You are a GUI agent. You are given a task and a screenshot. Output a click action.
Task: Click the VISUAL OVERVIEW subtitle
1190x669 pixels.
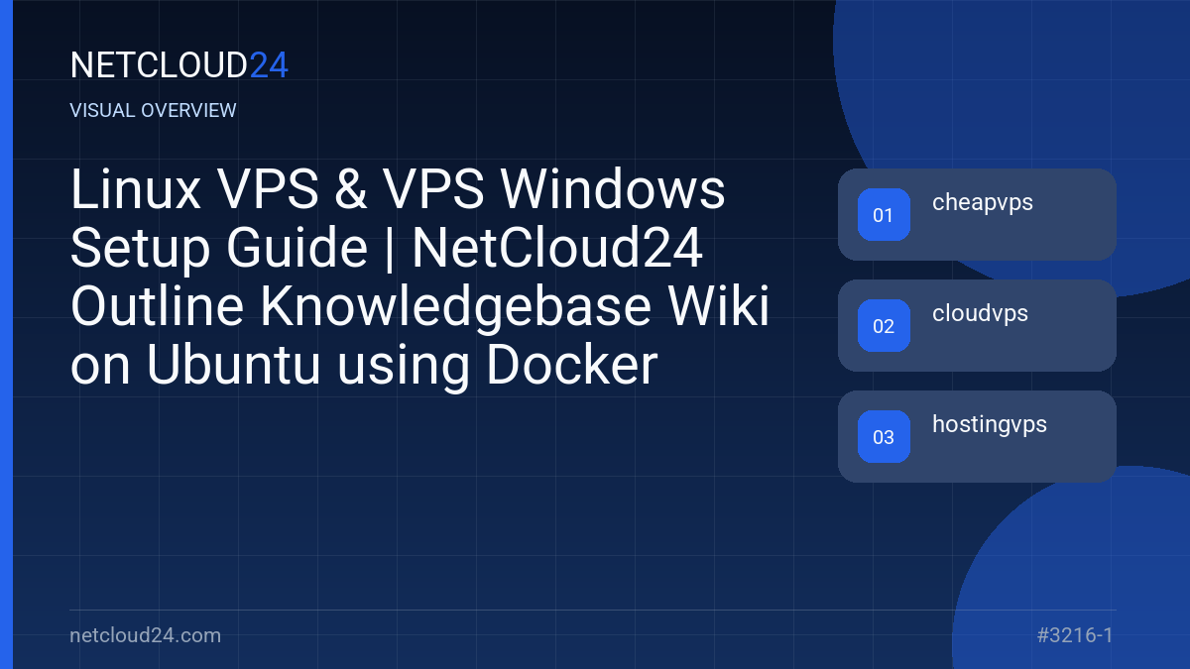tap(154, 110)
